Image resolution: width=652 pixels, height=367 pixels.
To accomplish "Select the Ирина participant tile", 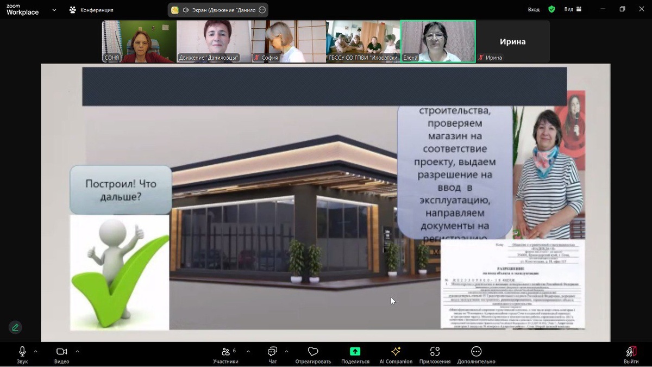I will click(513, 42).
